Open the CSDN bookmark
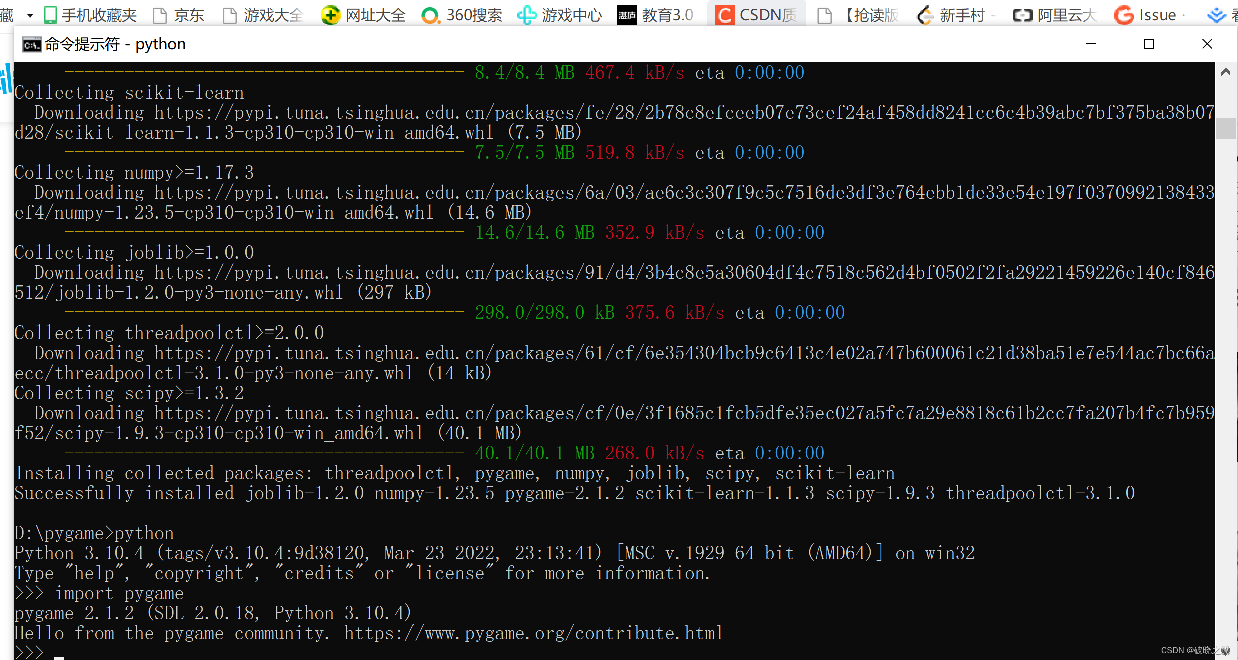Image resolution: width=1238 pixels, height=660 pixels. (756, 15)
